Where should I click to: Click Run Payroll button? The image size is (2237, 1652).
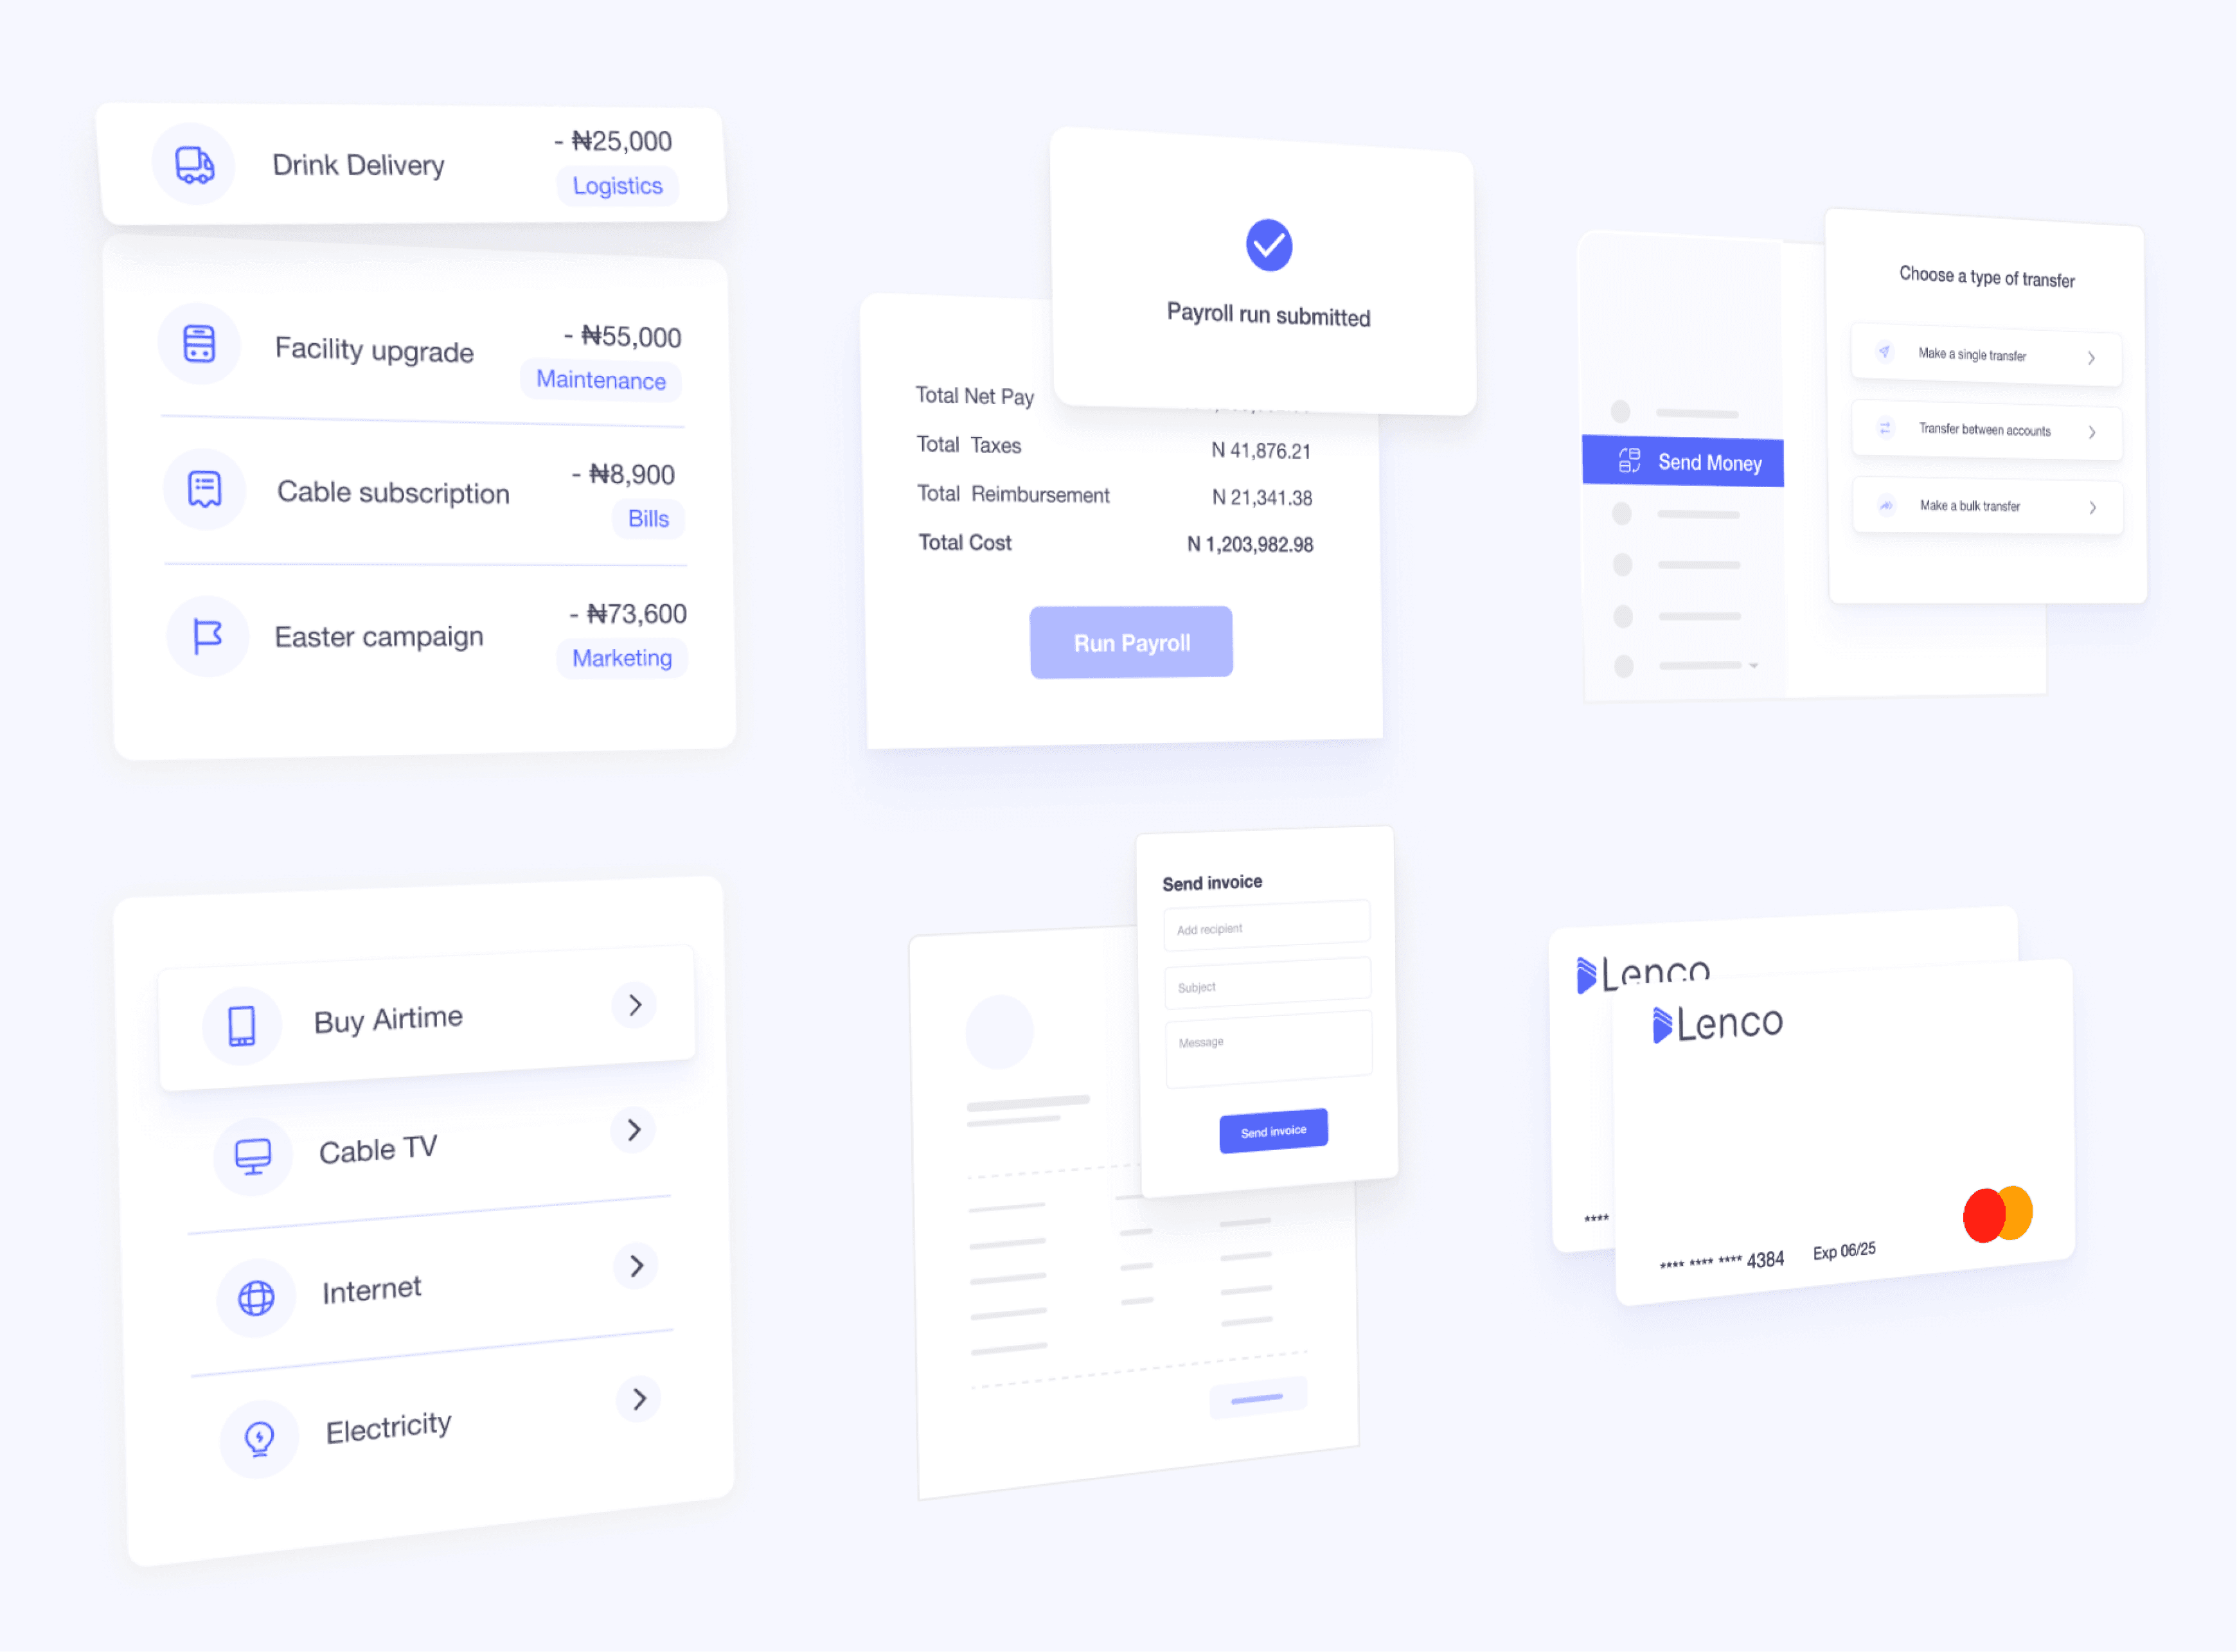click(x=1129, y=643)
